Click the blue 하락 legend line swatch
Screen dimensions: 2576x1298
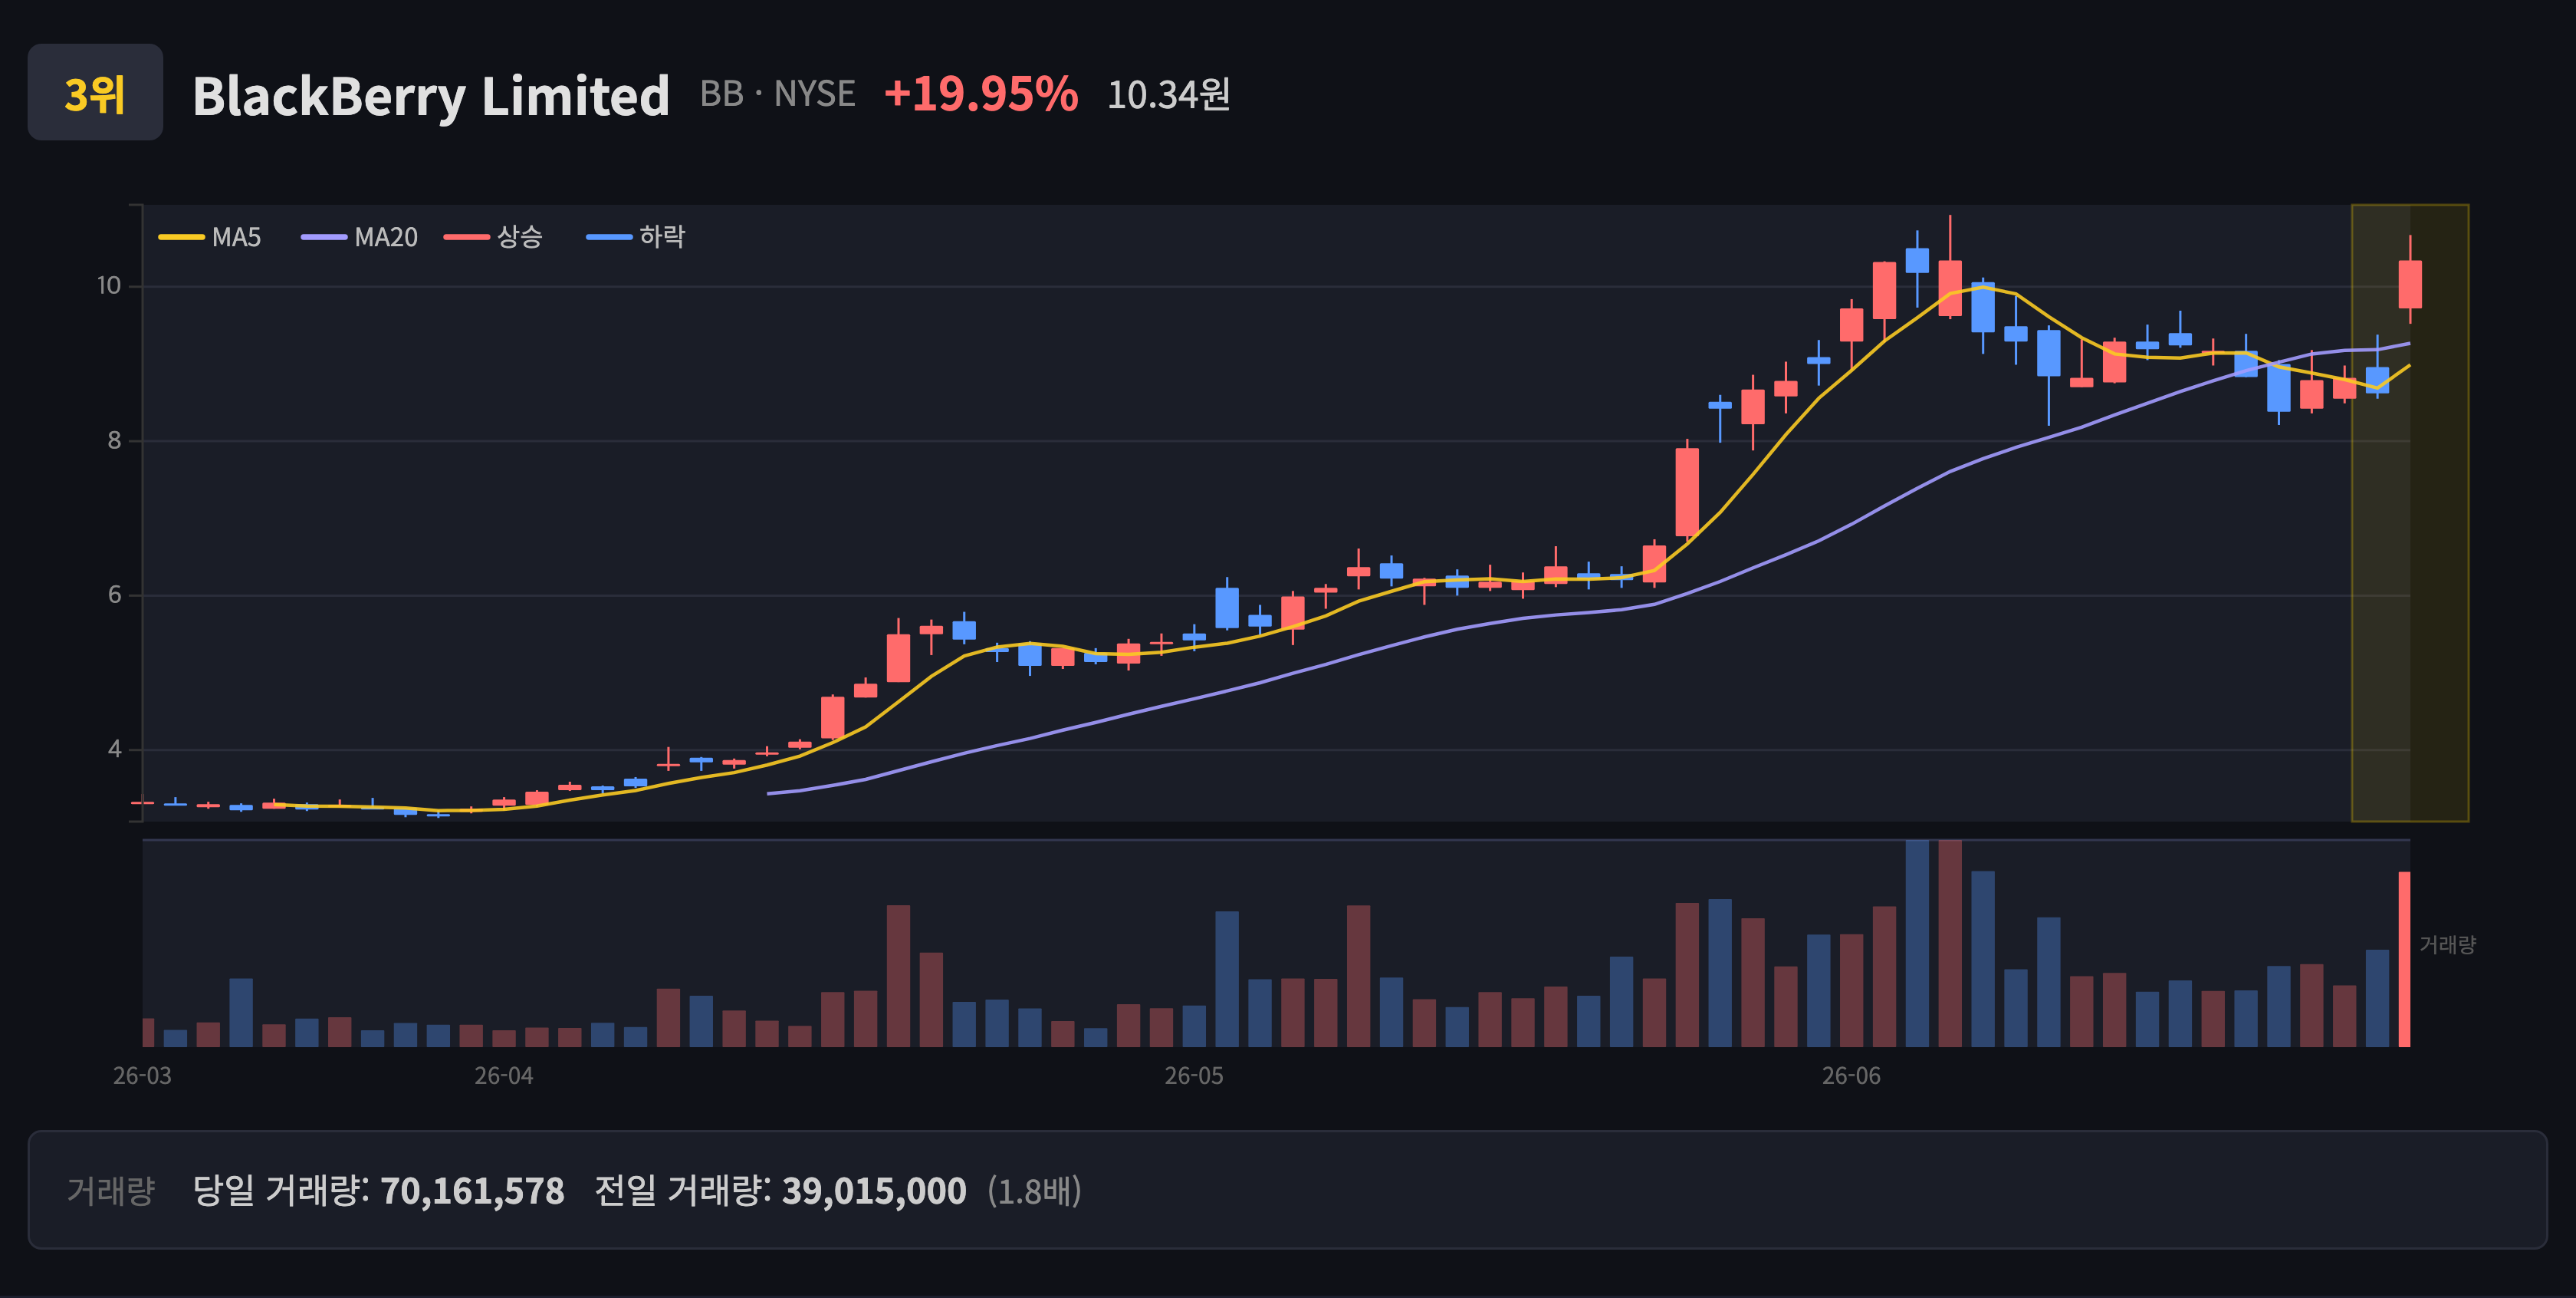(x=609, y=237)
